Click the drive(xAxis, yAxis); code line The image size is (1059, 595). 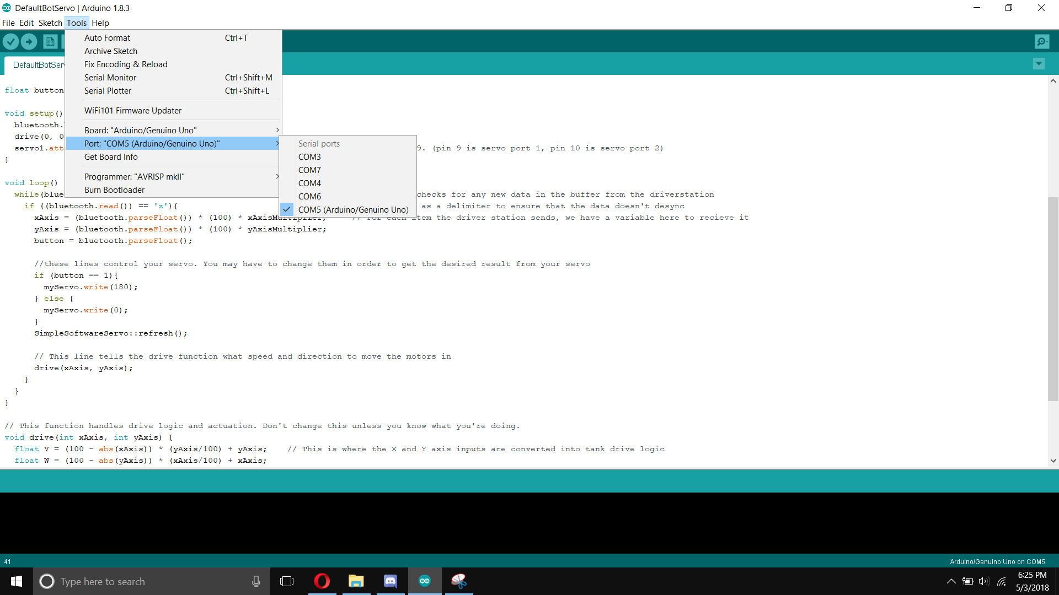coord(83,368)
